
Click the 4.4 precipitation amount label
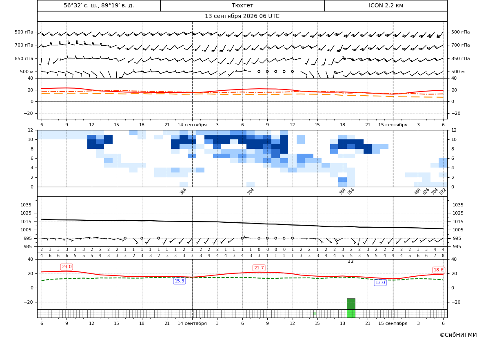[x=351, y=262]
